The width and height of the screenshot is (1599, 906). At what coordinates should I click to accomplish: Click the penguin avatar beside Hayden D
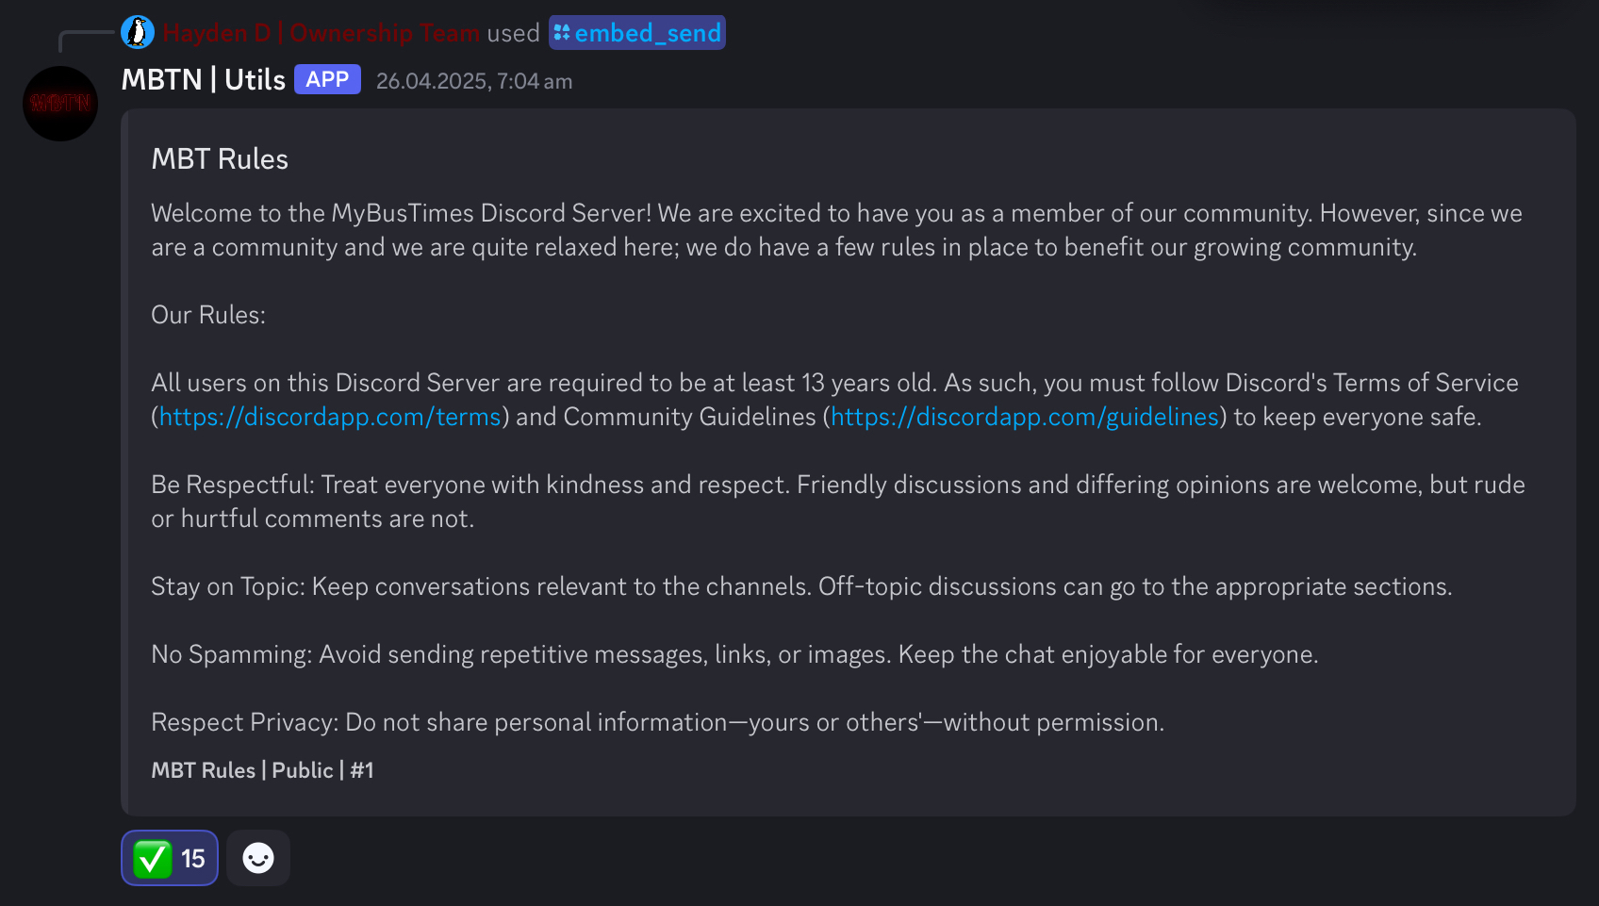pos(138,32)
